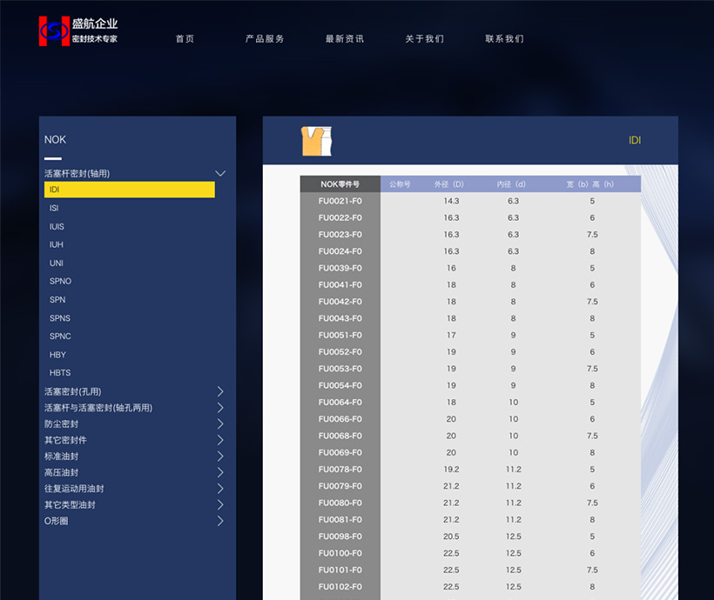The width and height of the screenshot is (714, 600).
Task: Collapse the 活塞杆密封(轴用) category
Action: point(220,174)
